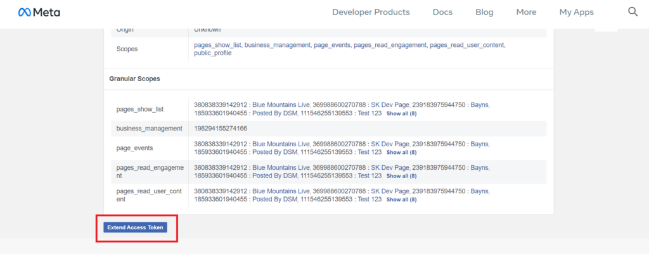Open Bayns link in pages_read_user_content row
This screenshot has height=254, width=649.
coord(480,191)
